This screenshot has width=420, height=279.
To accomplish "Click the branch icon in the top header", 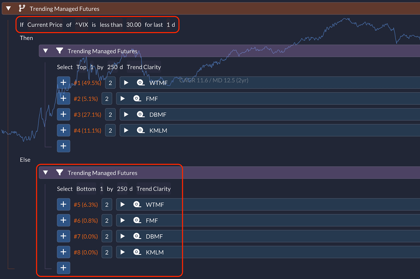I will pos(22,8).
